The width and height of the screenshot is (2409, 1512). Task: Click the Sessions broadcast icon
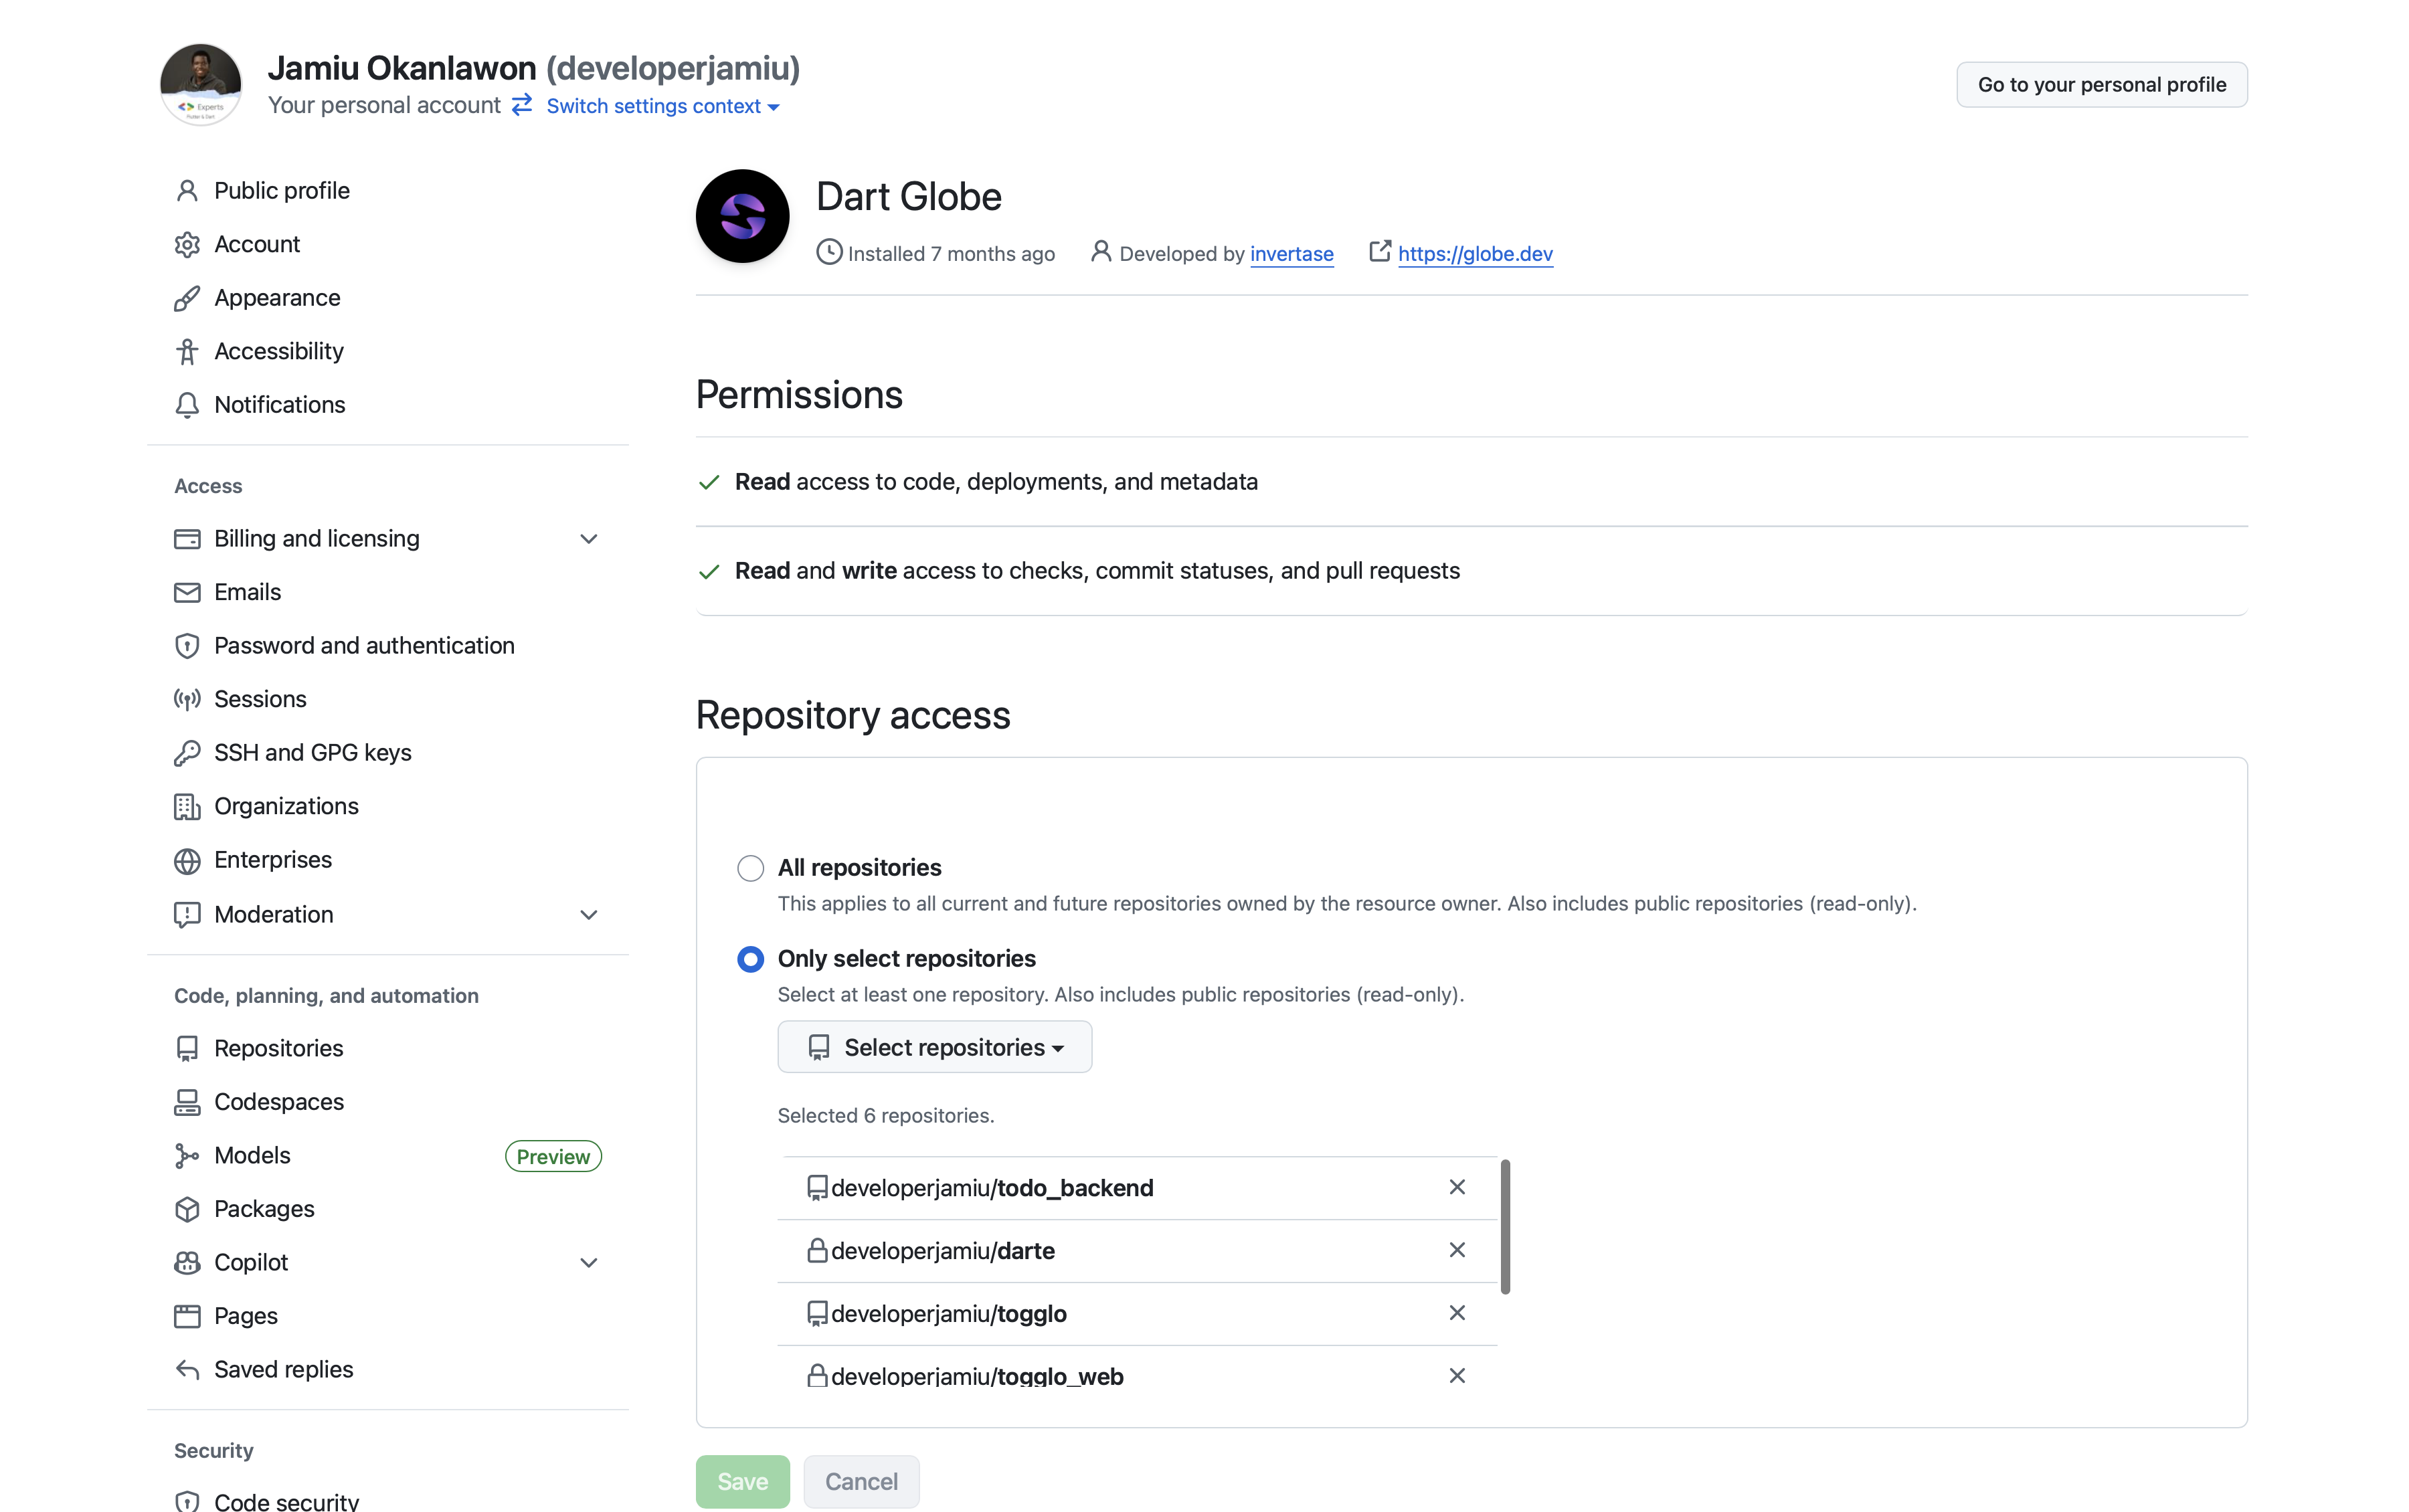coord(187,699)
